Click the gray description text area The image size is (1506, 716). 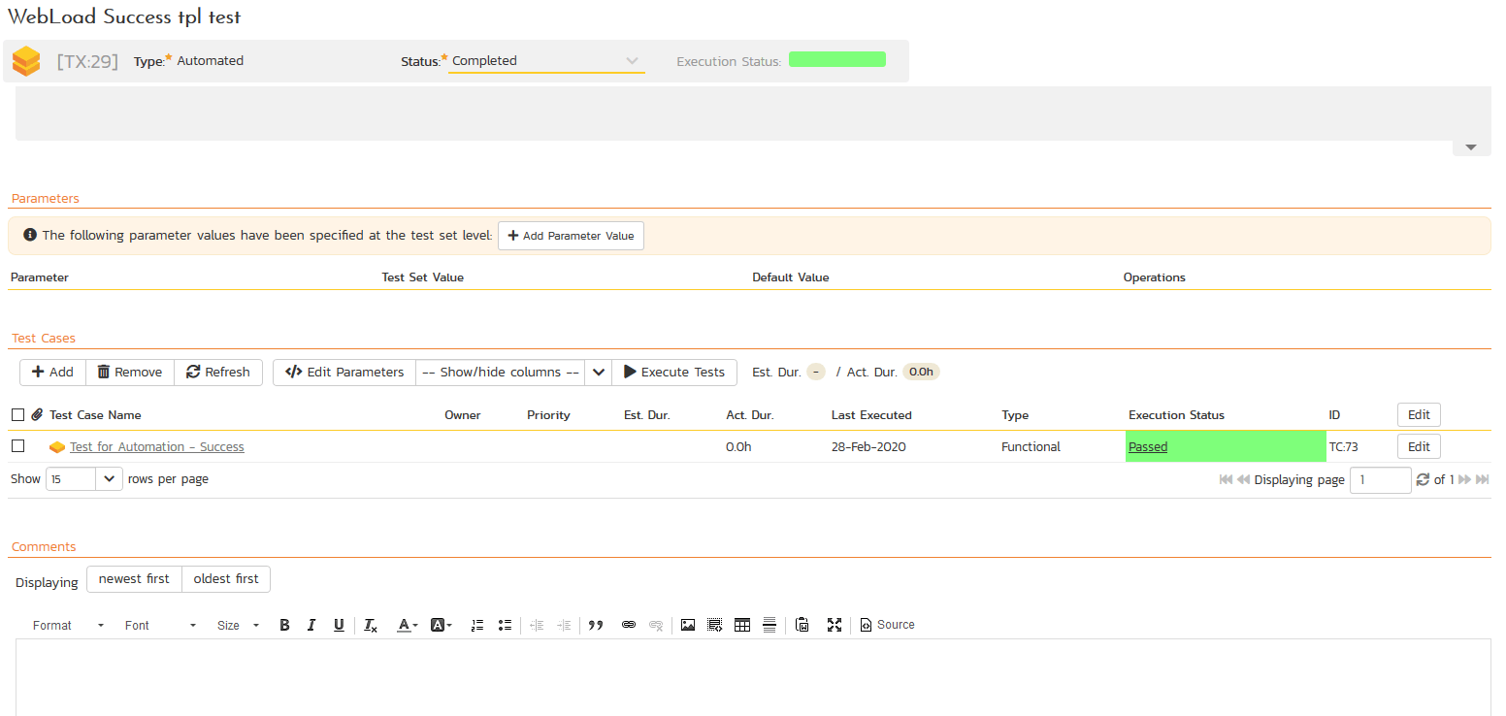coord(753,114)
